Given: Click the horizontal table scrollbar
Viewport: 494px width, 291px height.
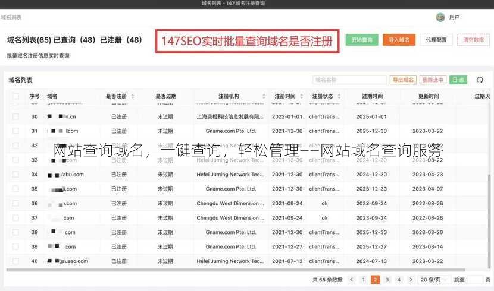Looking at the screenshot, I should click(x=235, y=270).
